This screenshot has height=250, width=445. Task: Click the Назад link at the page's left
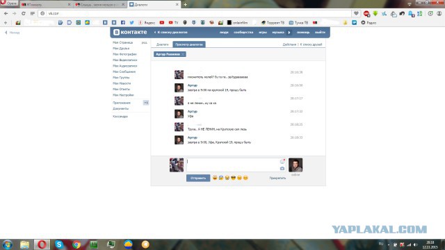click(x=13, y=33)
